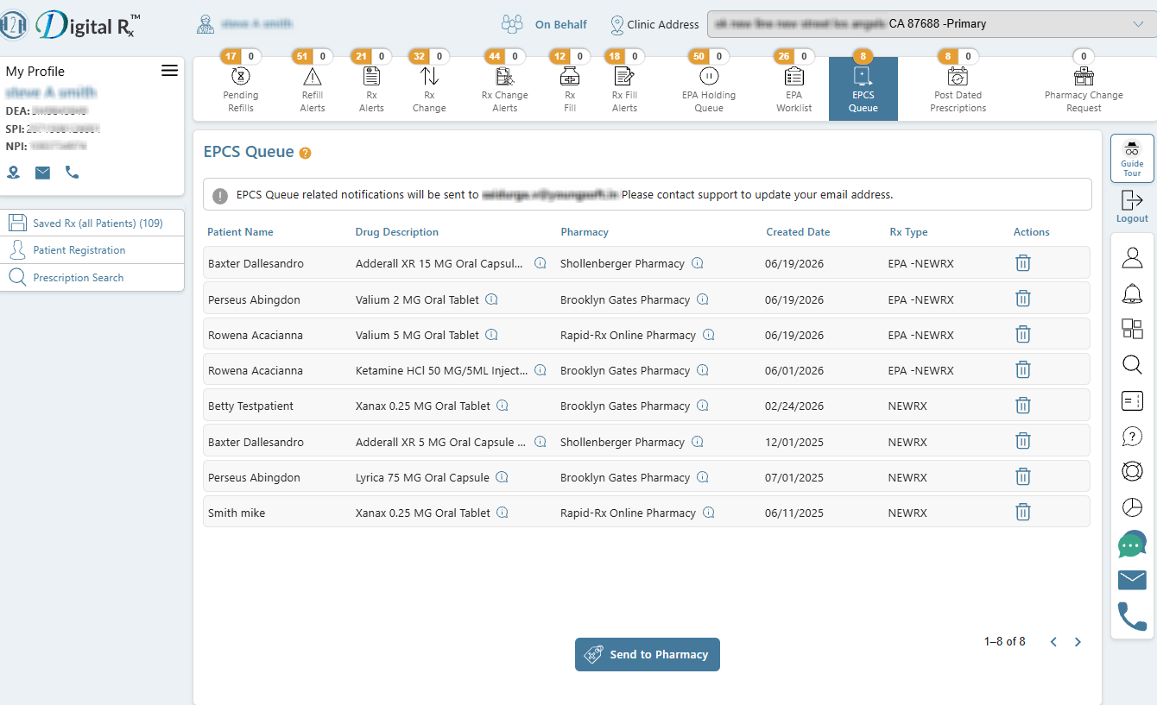This screenshot has height=705, width=1157.
Task: Open the Rx Change tab
Action: 429,89
